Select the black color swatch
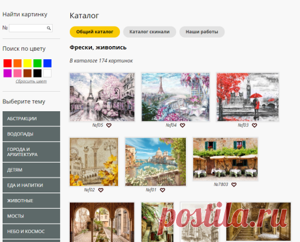Screen dimensions: 300x242 [x=37, y=74]
